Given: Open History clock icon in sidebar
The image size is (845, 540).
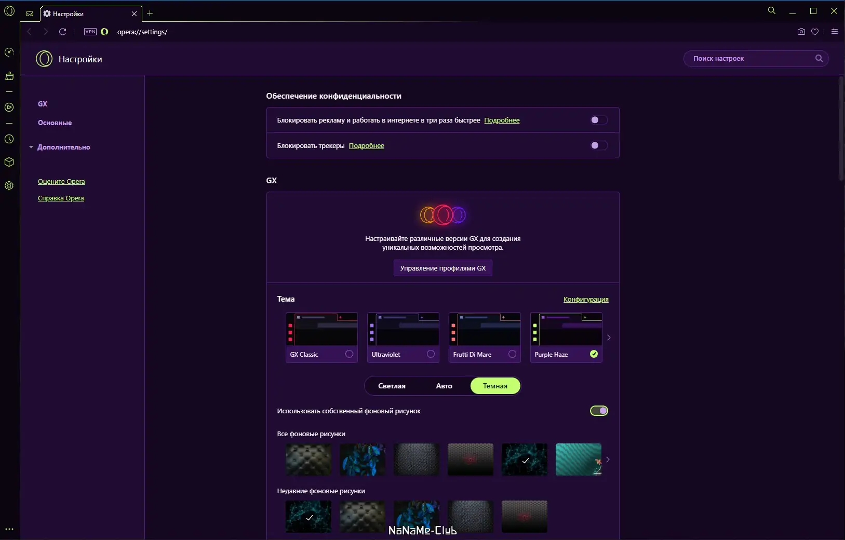Looking at the screenshot, I should (x=9, y=139).
